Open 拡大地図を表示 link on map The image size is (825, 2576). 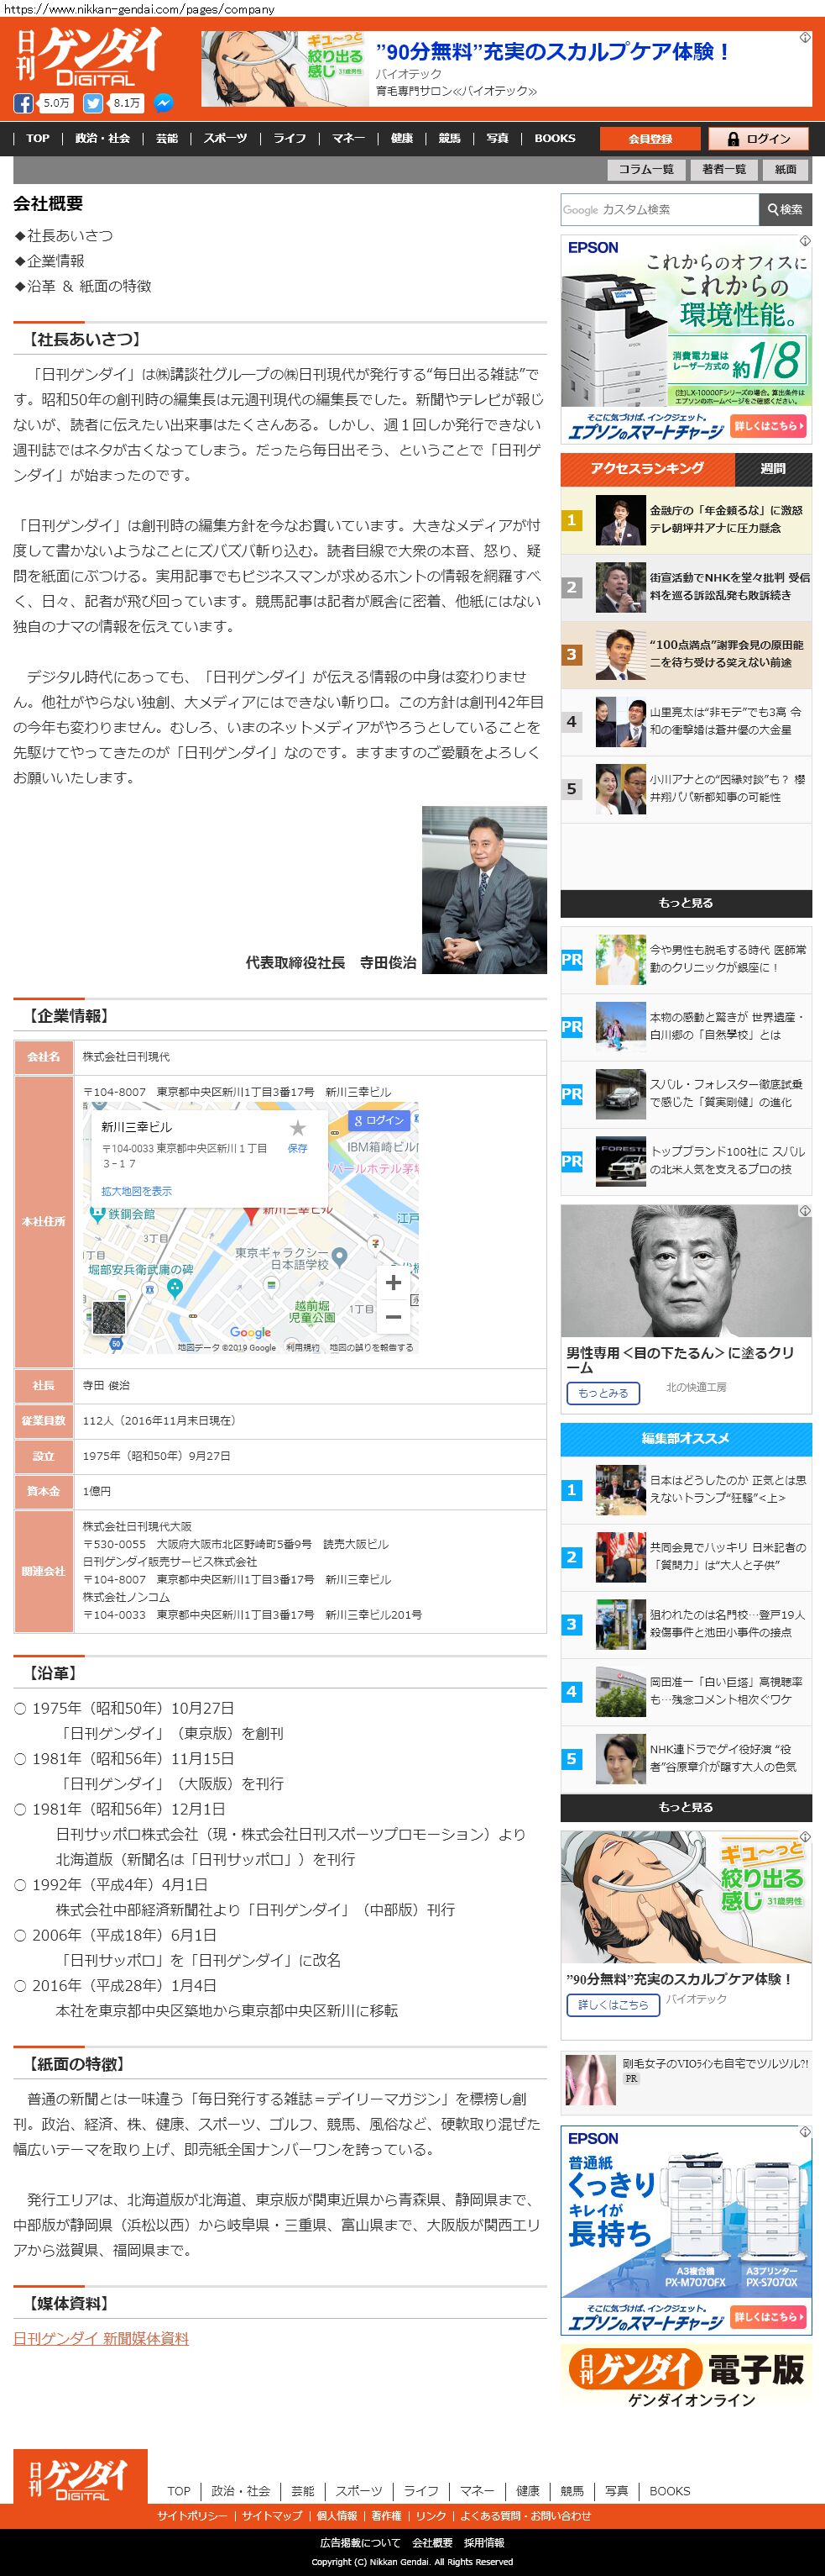136,1191
